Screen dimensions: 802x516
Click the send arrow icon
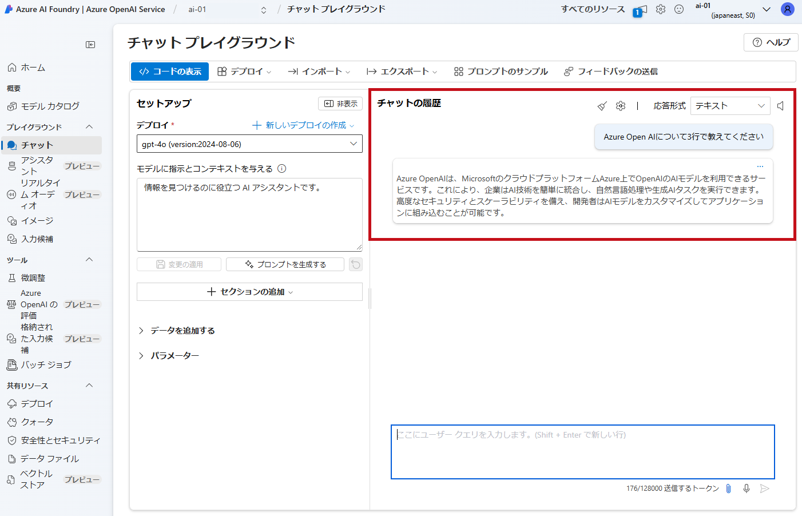[x=765, y=489]
